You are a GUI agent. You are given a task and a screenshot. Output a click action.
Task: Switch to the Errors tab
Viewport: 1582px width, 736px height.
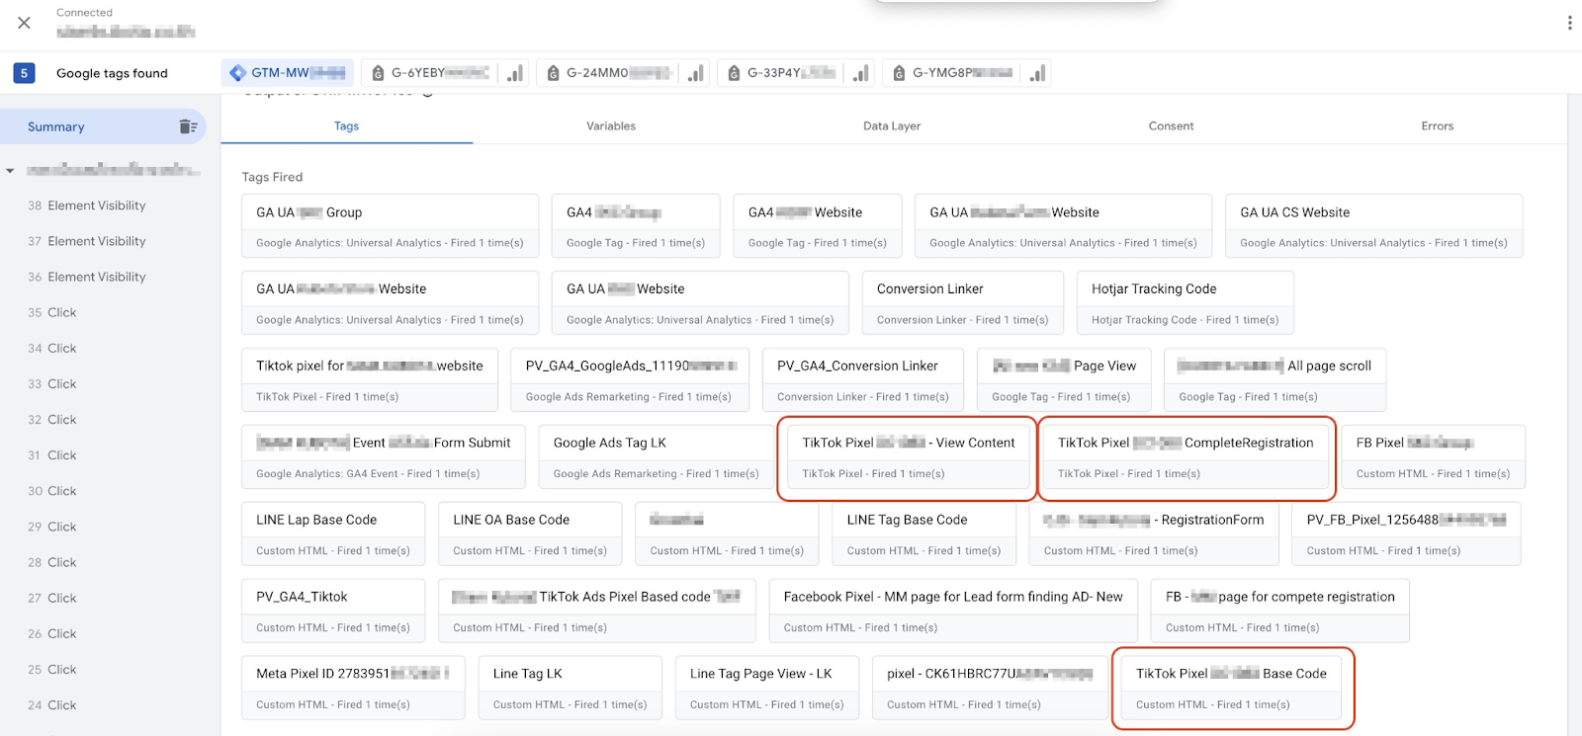pos(1437,126)
